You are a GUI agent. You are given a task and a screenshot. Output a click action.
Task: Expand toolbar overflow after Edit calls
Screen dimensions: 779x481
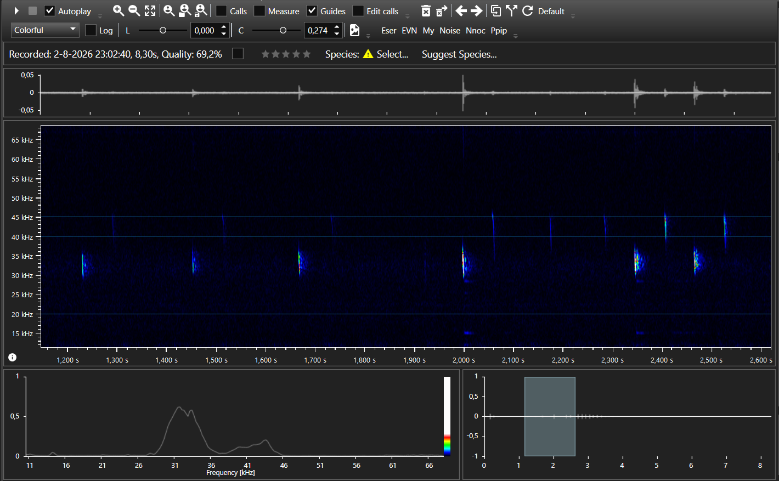(x=407, y=16)
